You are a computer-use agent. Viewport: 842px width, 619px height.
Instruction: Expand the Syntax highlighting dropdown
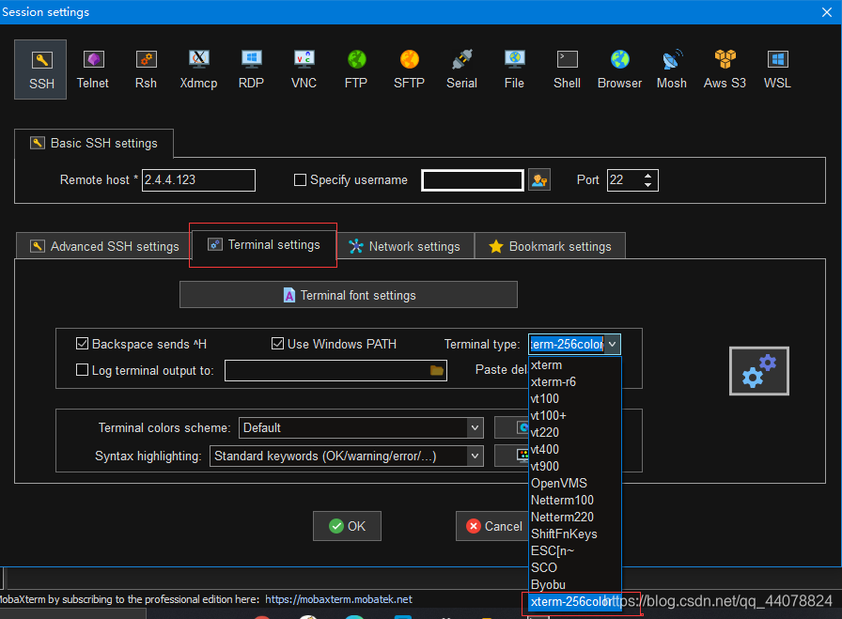(x=475, y=457)
